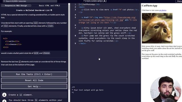Viewport: 182px width, 102px height.
Task: Click the CatPhotoApp heading in preview
Action: (x=150, y=6)
